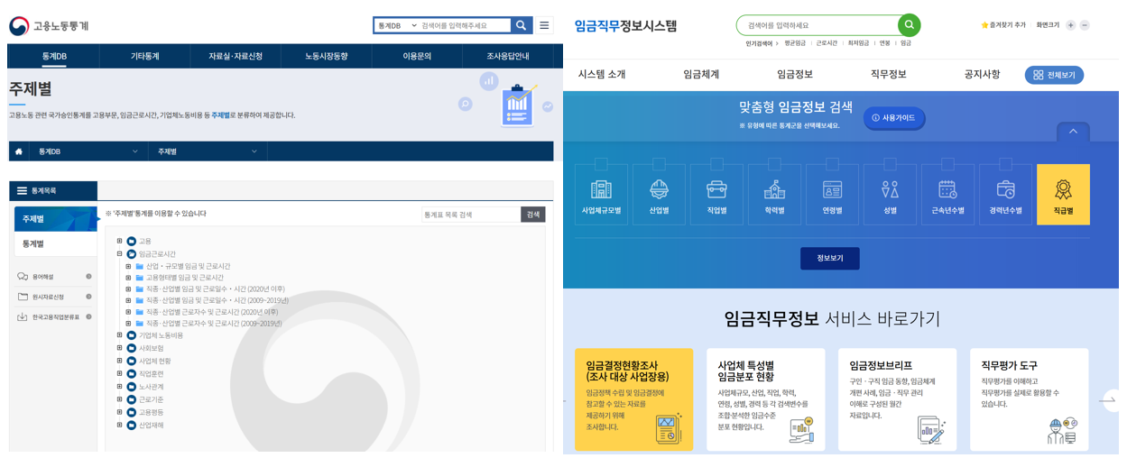Select tree item 노사관계
The image size is (1127, 458).
pyautogui.click(x=152, y=387)
